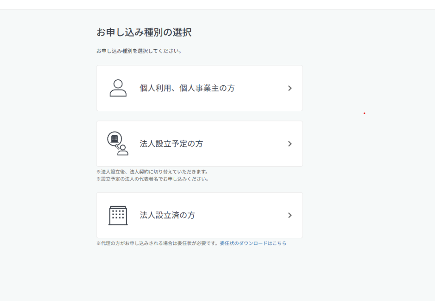Choose the 法人設立予定の方 label text
Viewport: 435px width, 301px height.
point(171,144)
